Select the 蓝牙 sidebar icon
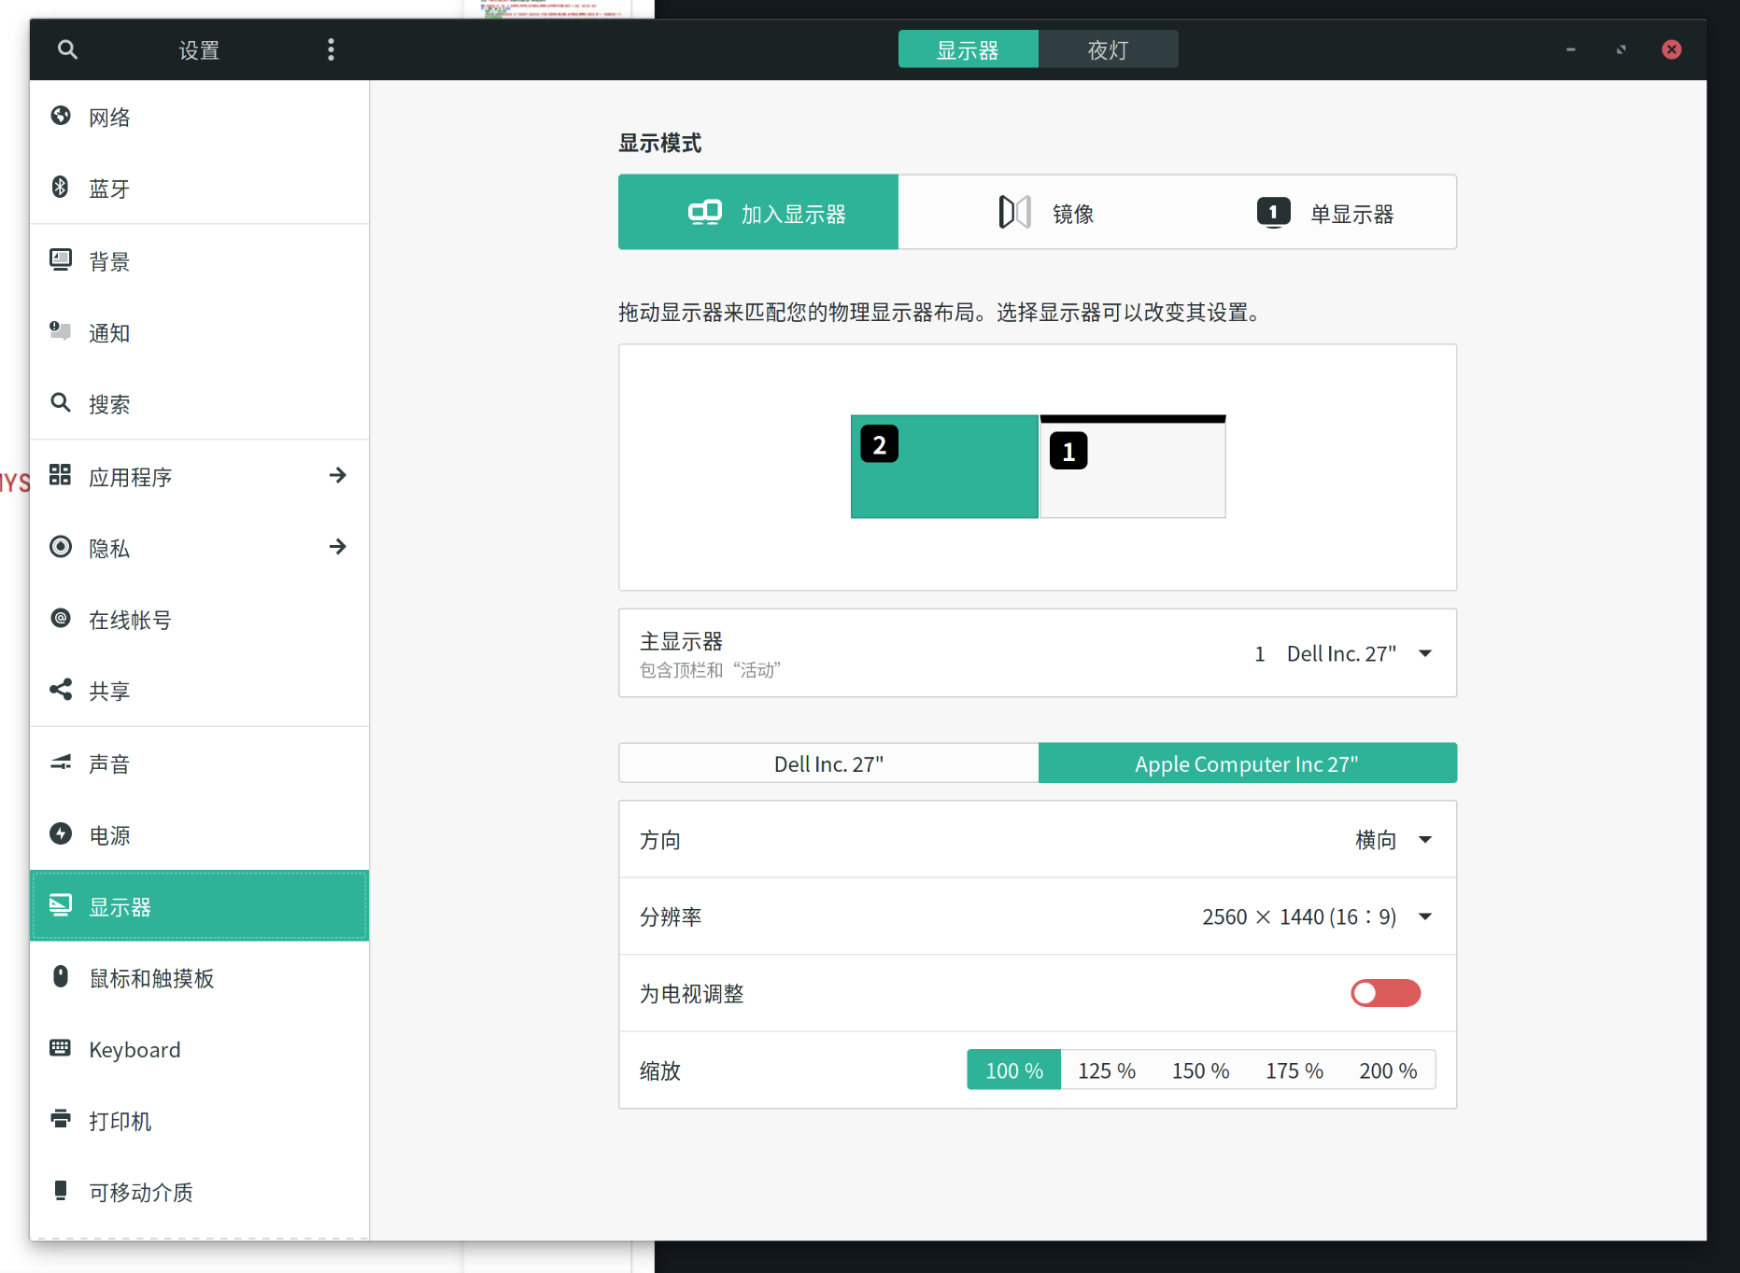1740x1273 pixels. [x=61, y=188]
